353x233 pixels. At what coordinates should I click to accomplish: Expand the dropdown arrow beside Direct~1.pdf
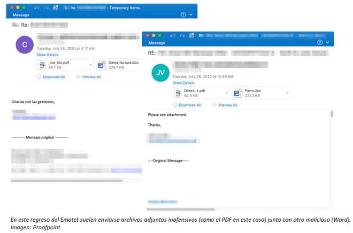[x=226, y=92]
